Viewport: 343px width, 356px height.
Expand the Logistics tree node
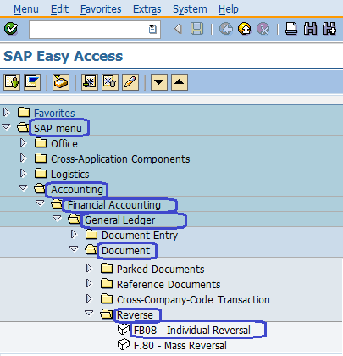click(x=23, y=173)
